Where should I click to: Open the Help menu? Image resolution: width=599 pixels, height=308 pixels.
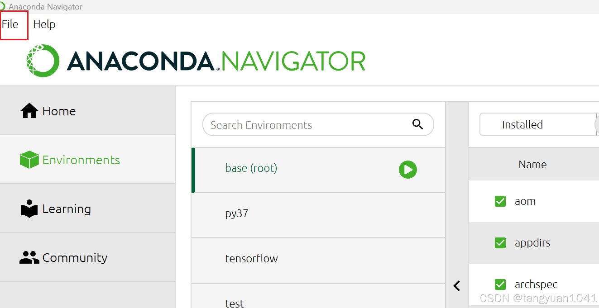point(44,24)
